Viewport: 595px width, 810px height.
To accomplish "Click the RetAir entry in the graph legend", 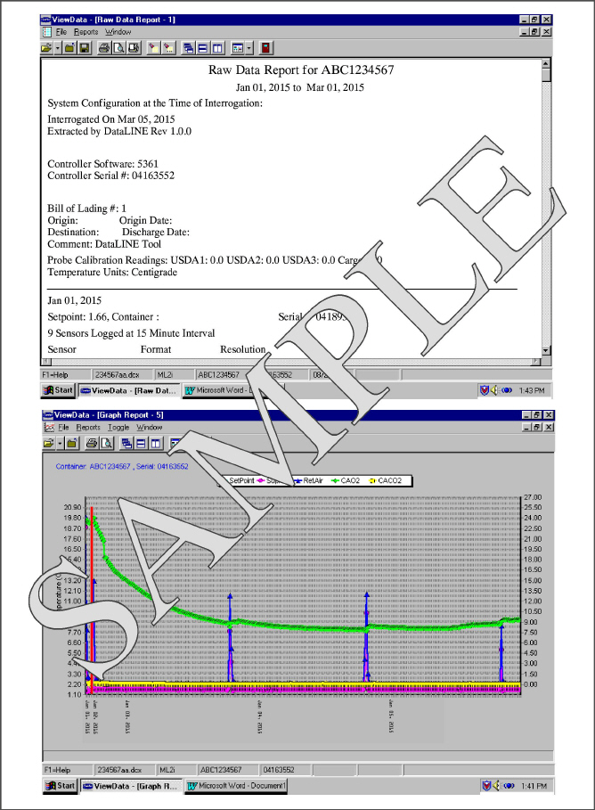I will pyautogui.click(x=309, y=481).
